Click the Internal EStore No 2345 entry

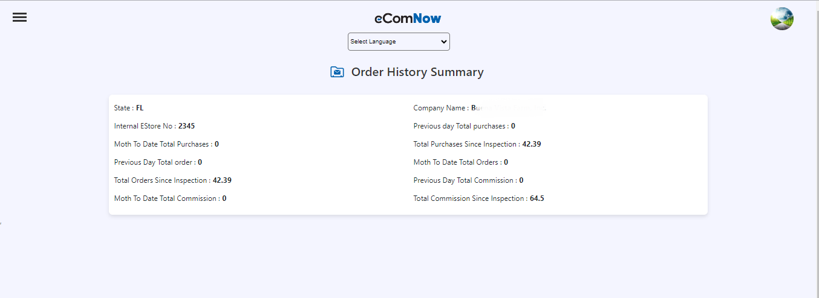tap(154, 126)
